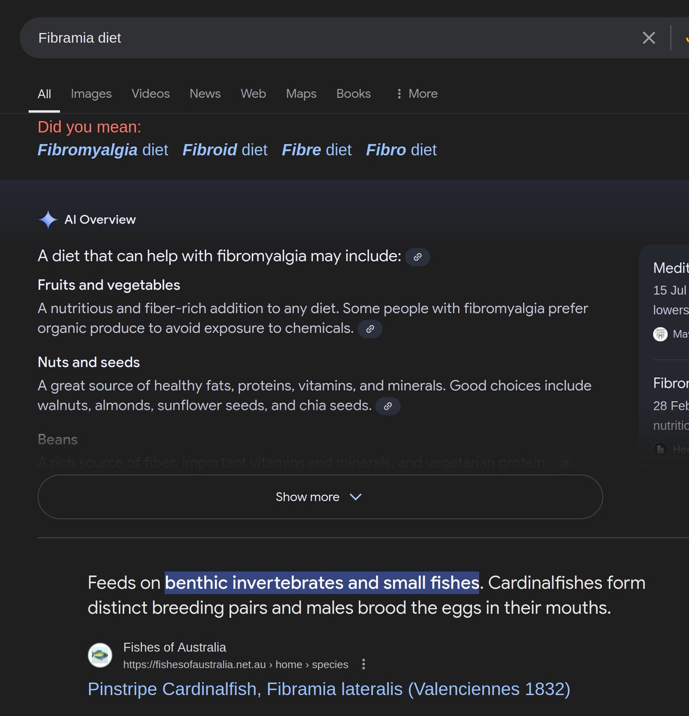Open the Maps tab
Screen dimensions: 689x716
coord(301,94)
